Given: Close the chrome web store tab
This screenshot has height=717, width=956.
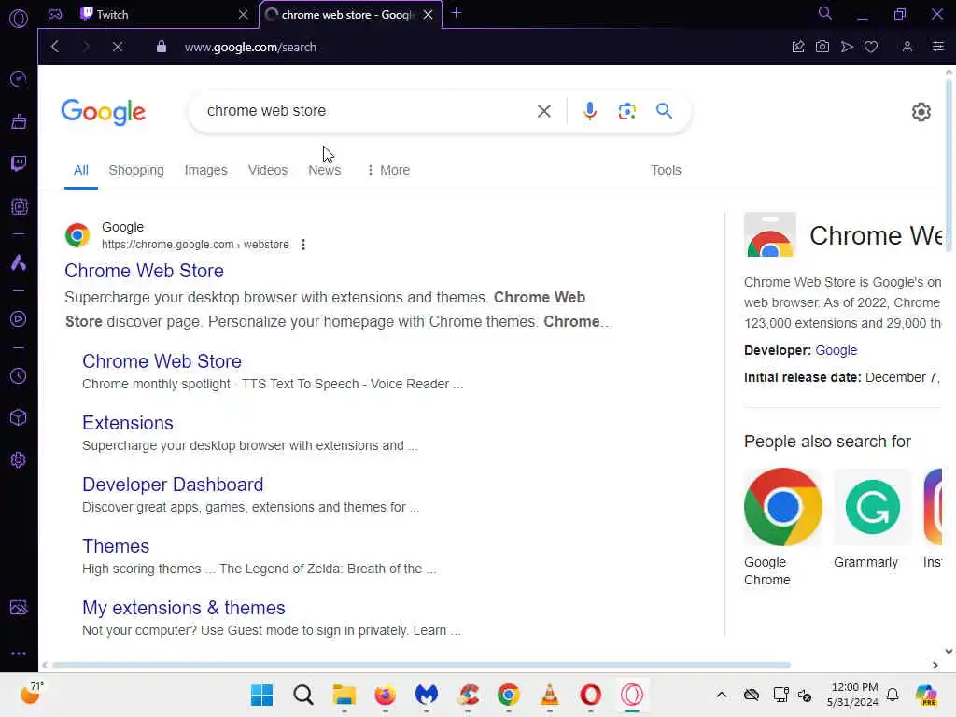Looking at the screenshot, I should pyautogui.click(x=428, y=14).
